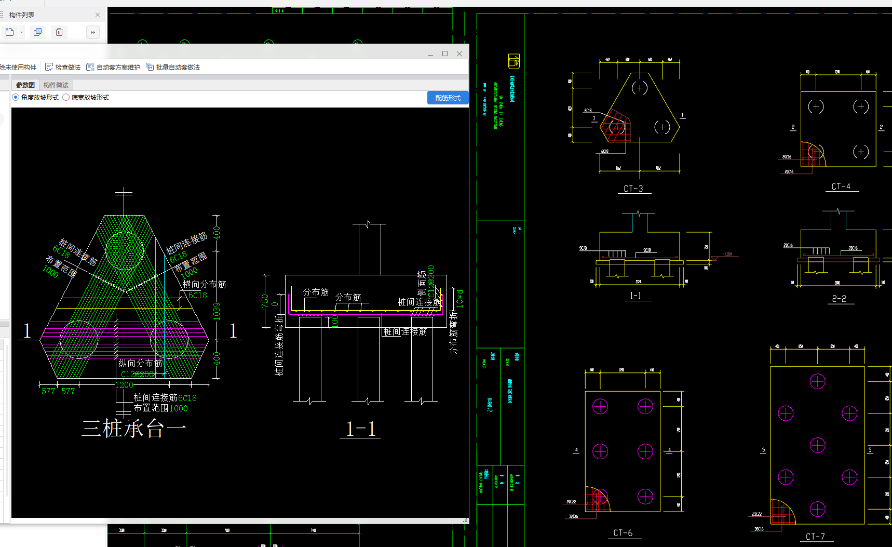Switch to the 参数图 tab
This screenshot has height=547, width=892.
tap(25, 85)
